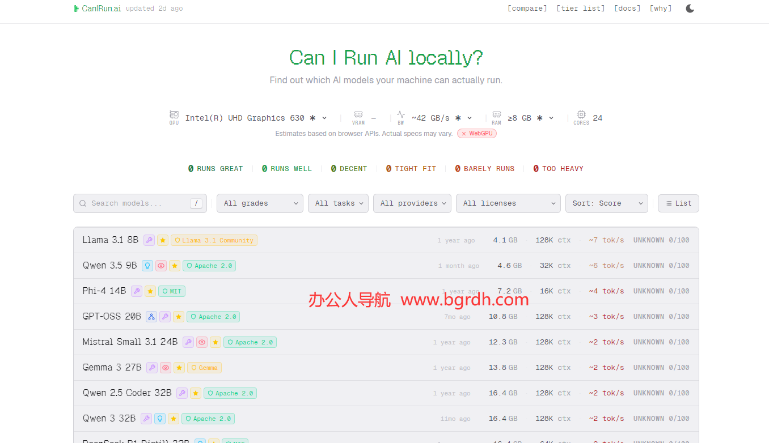The height and width of the screenshot is (443, 769).
Task: Open the [compare] page
Action: coord(527,8)
